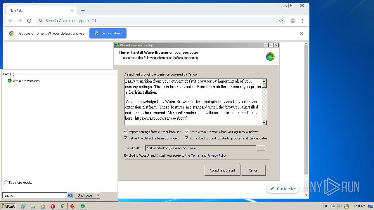374x210 pixels.
Task: Open the Privacy Policy link
Action: click(x=217, y=155)
